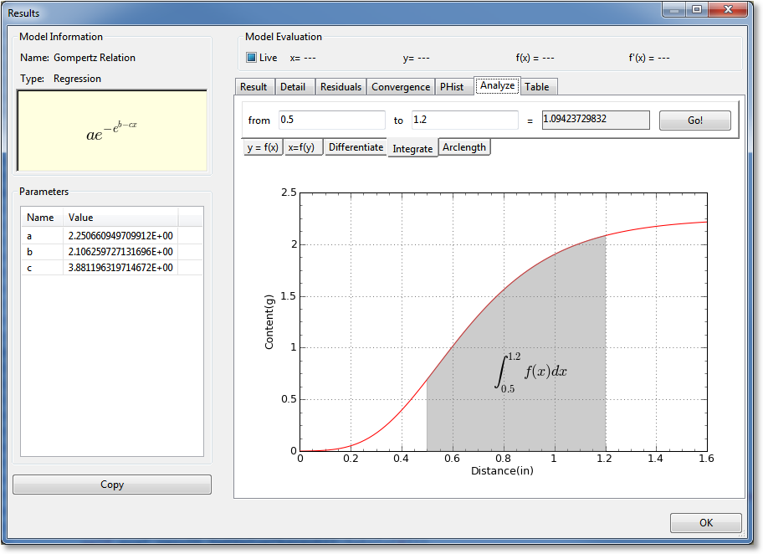Viewport: 763px width, 554px height.
Task: Select parameter c value 3.881196319714672E+00
Action: [120, 268]
